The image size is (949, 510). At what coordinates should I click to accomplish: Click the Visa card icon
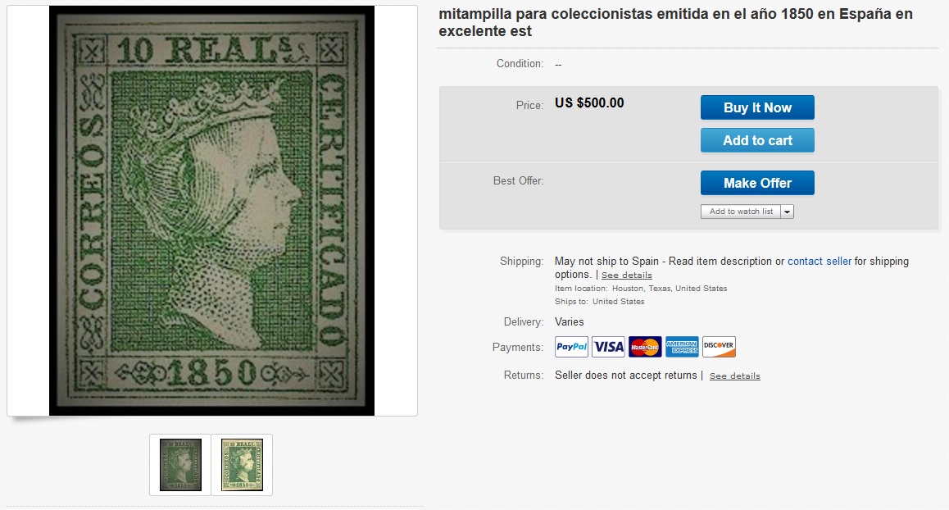click(608, 347)
